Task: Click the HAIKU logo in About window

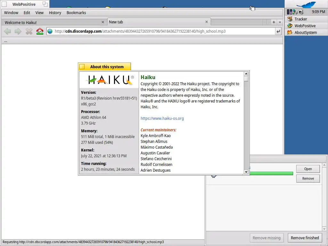Action: click(110, 80)
